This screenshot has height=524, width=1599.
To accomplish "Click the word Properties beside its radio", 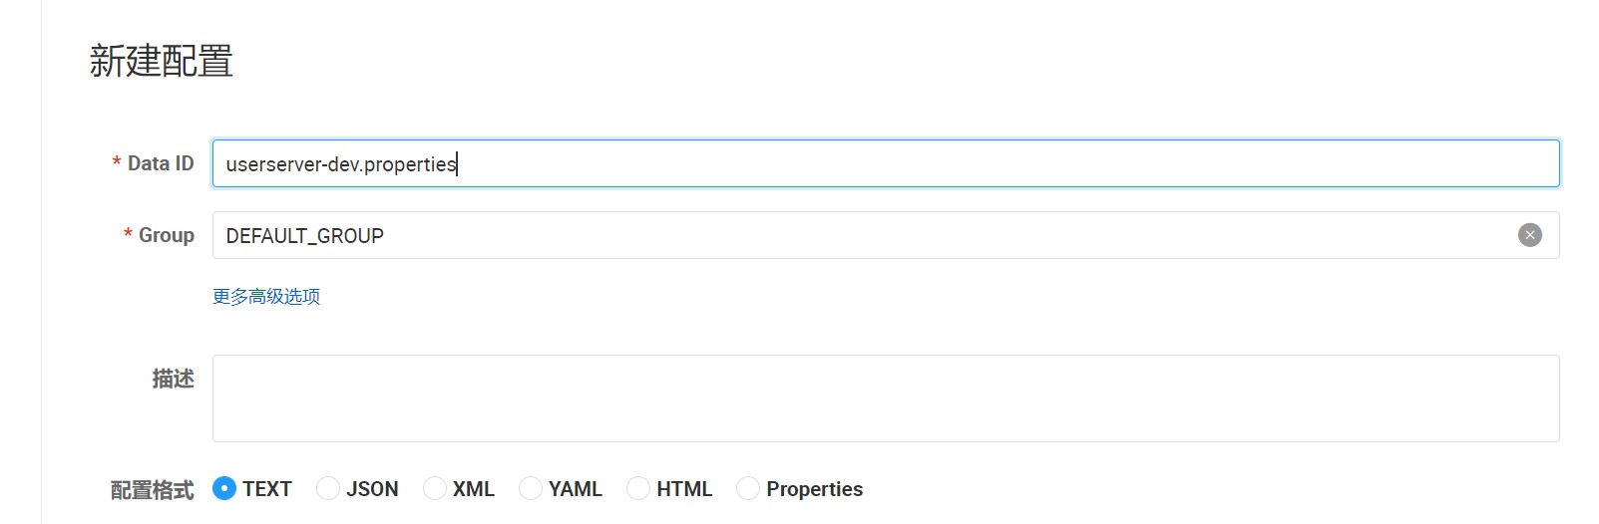I will 814,489.
